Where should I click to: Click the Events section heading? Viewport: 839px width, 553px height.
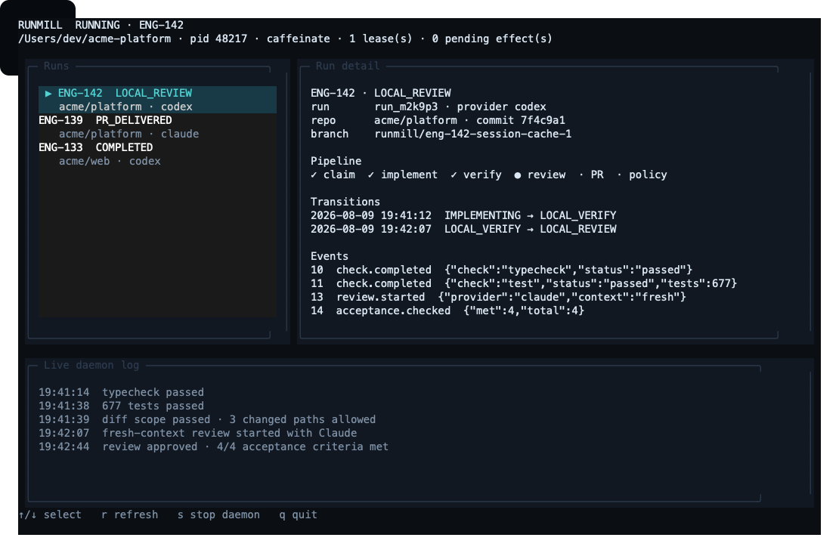pos(329,256)
